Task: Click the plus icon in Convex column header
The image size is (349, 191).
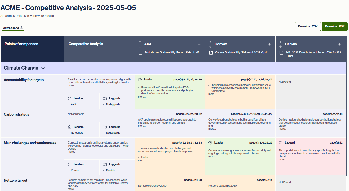Action: (269, 44)
